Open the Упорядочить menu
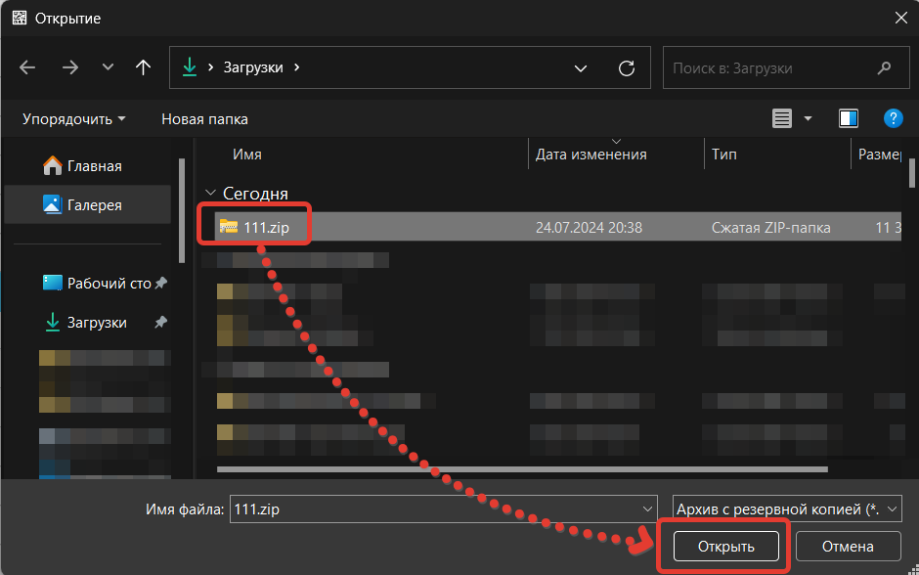919x575 pixels. click(74, 118)
